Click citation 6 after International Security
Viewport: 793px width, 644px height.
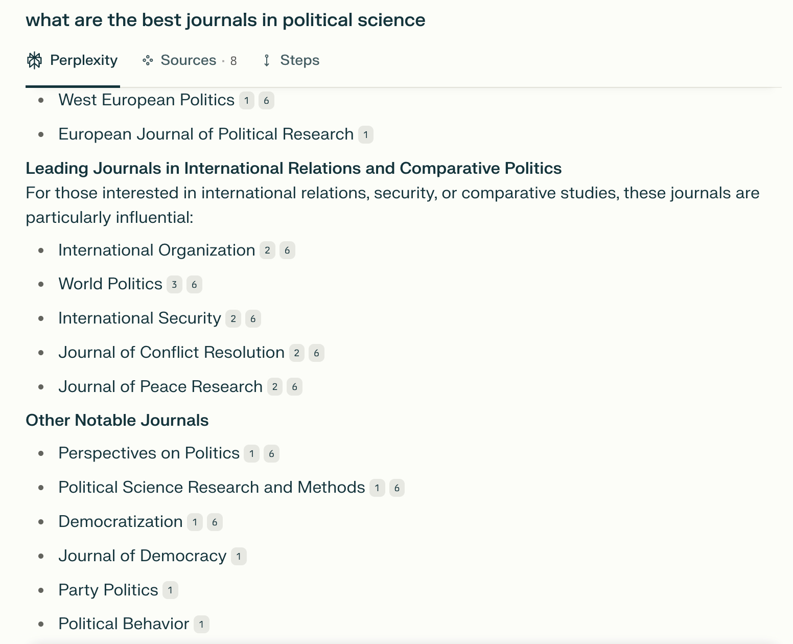click(x=253, y=319)
